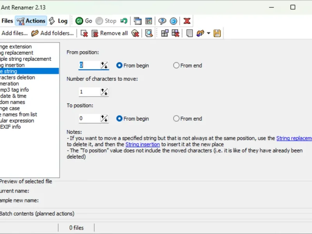Click the select-all grid icon
Viewport: 312px width, 234px height.
pos(165,33)
